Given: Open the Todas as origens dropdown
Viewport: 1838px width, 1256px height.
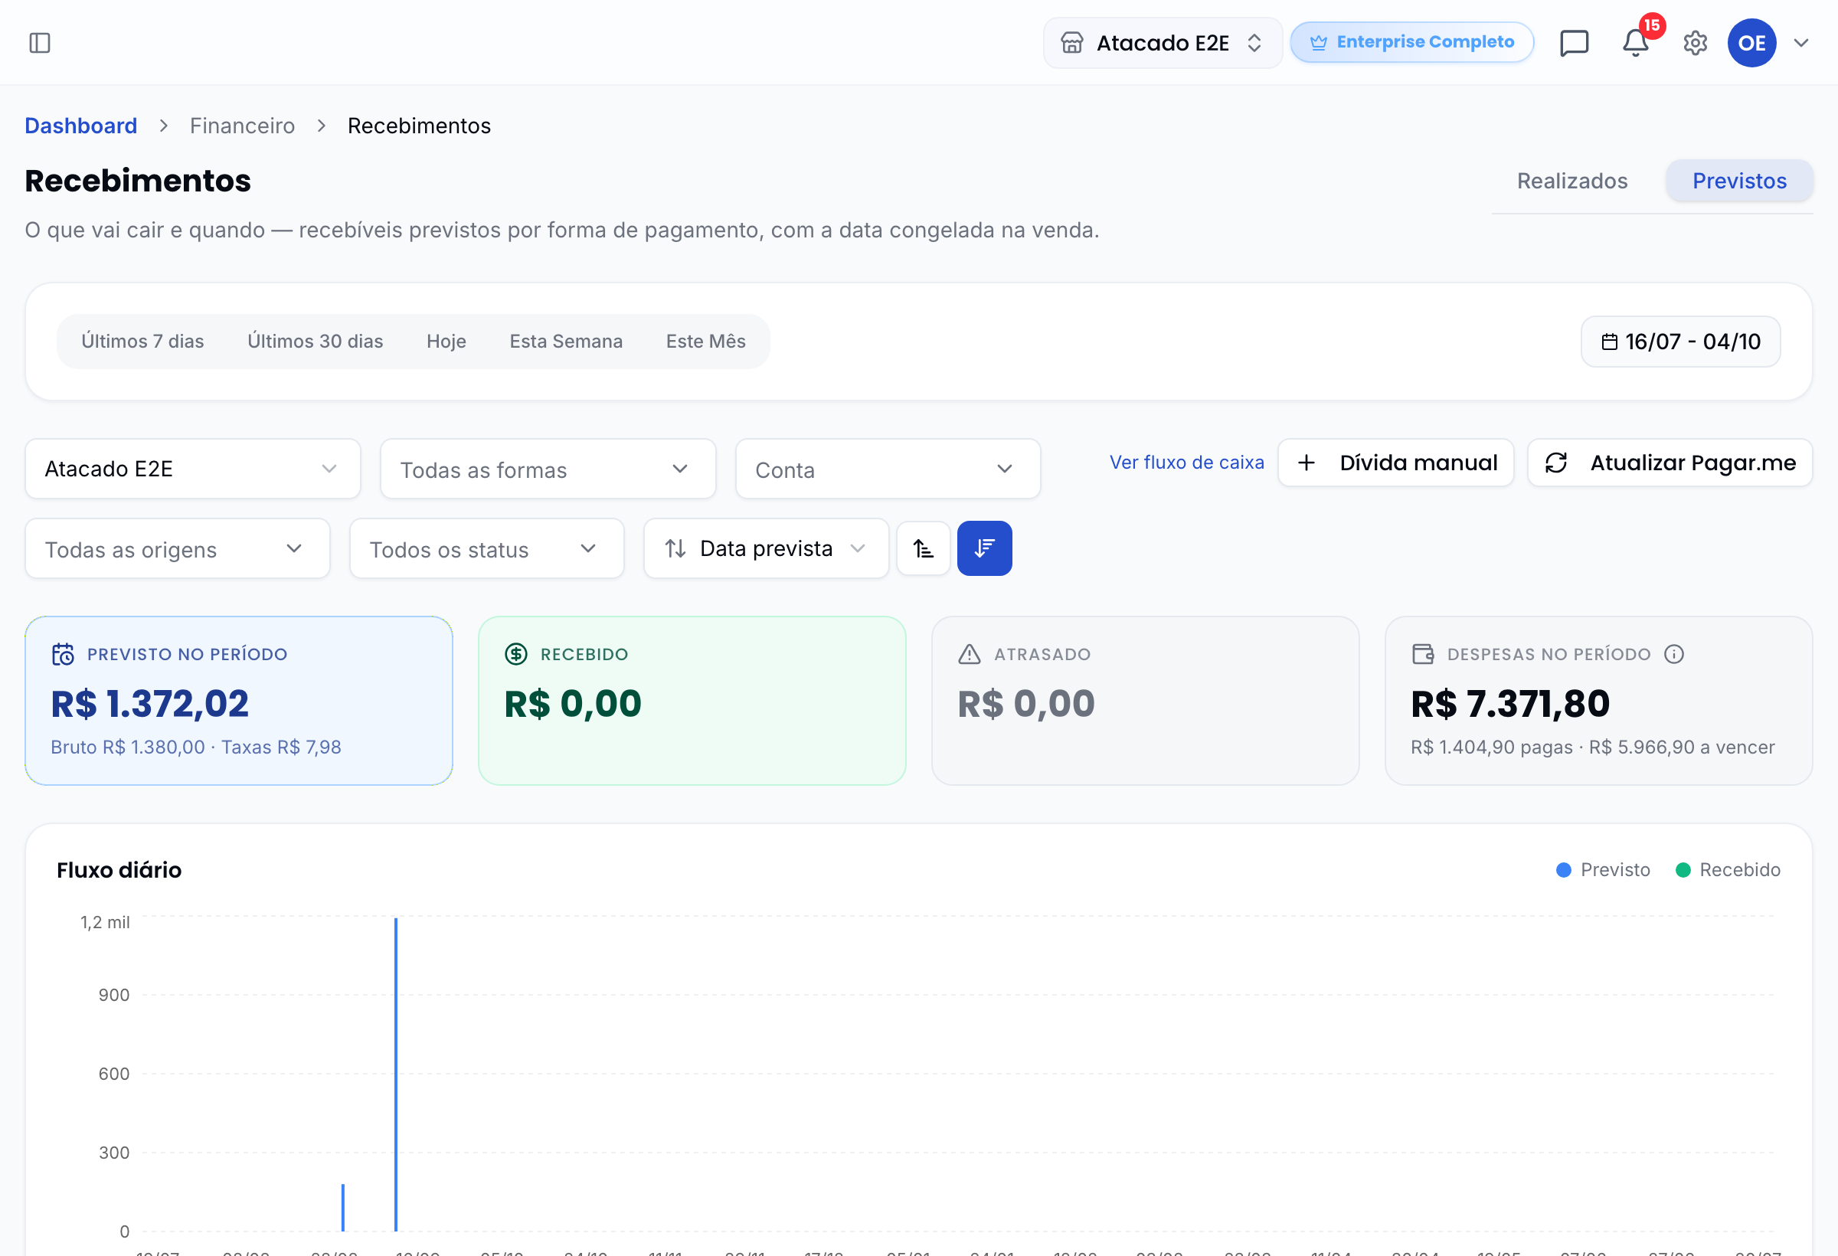Looking at the screenshot, I should (177, 549).
